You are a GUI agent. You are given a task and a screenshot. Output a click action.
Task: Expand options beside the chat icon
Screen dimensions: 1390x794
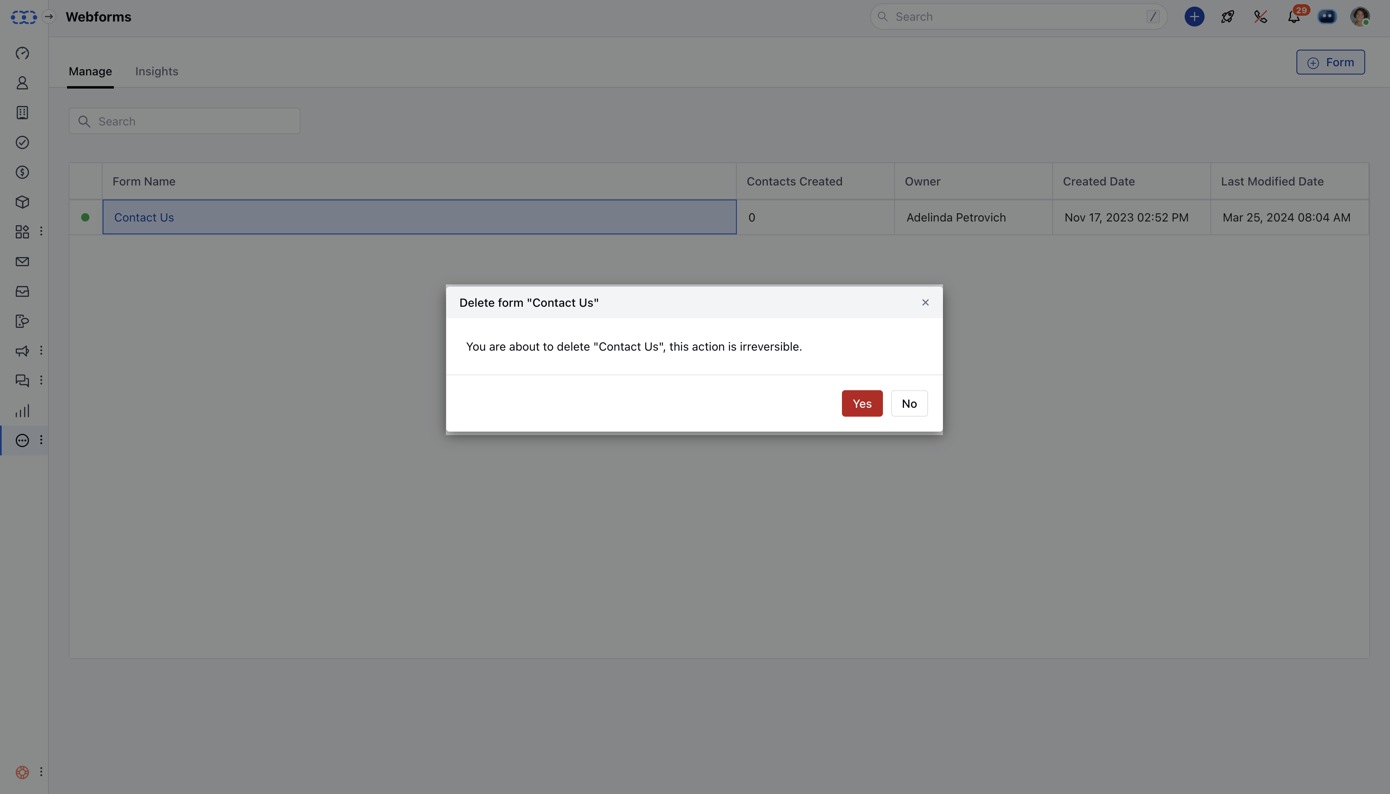41,380
